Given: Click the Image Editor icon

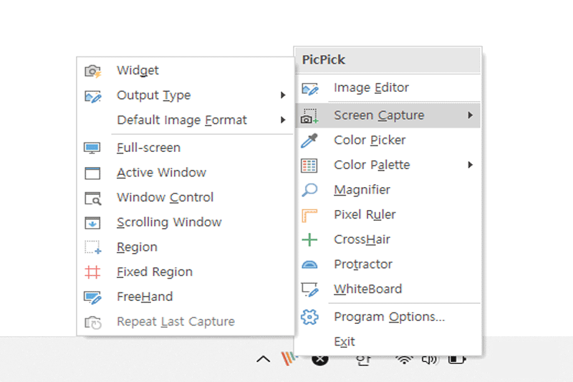Looking at the screenshot, I should 309,89.
